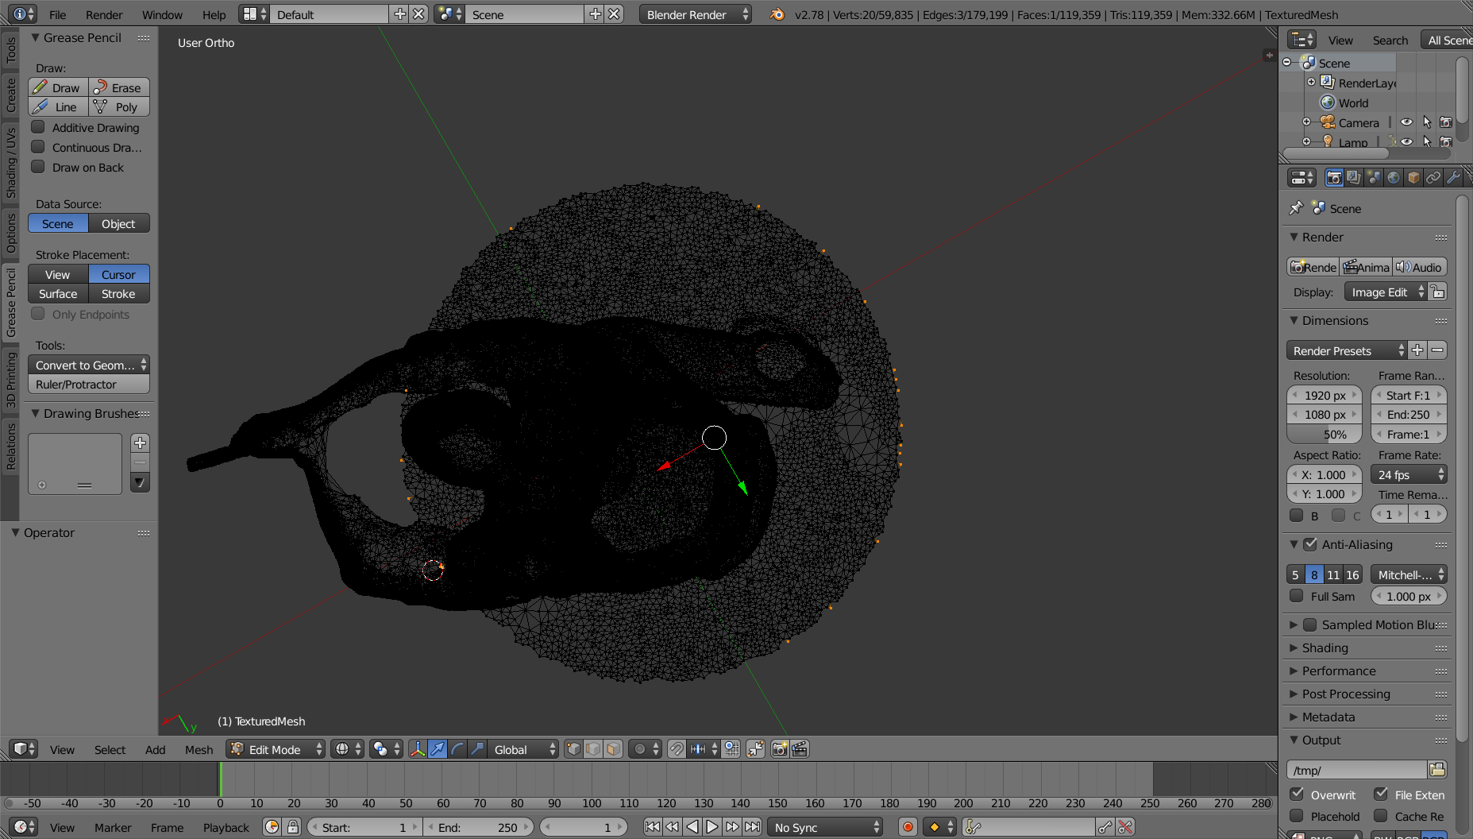Select the Line grease pencil tool
This screenshot has width=1473, height=839.
click(x=58, y=106)
